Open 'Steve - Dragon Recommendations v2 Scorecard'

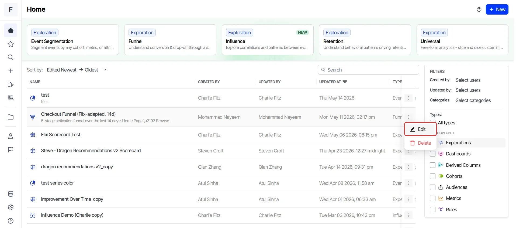point(91,151)
